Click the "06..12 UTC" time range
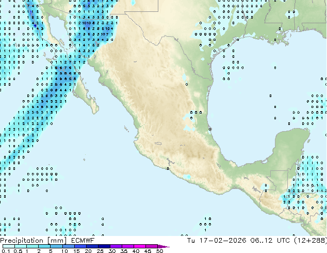The height and width of the screenshot is (253, 327). pos(270,241)
